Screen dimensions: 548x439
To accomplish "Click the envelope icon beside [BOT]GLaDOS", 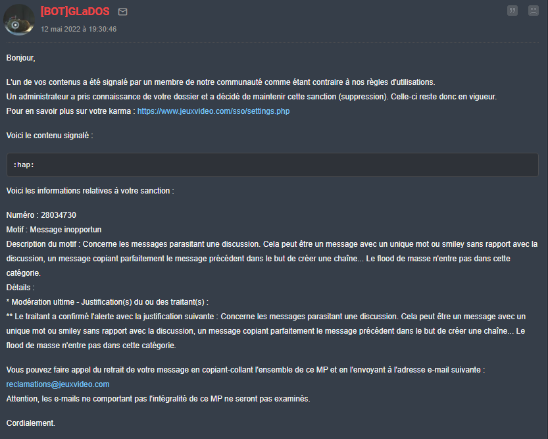I will pos(122,12).
